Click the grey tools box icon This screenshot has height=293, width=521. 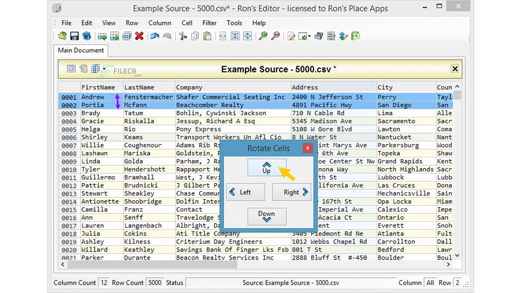[x=319, y=36]
